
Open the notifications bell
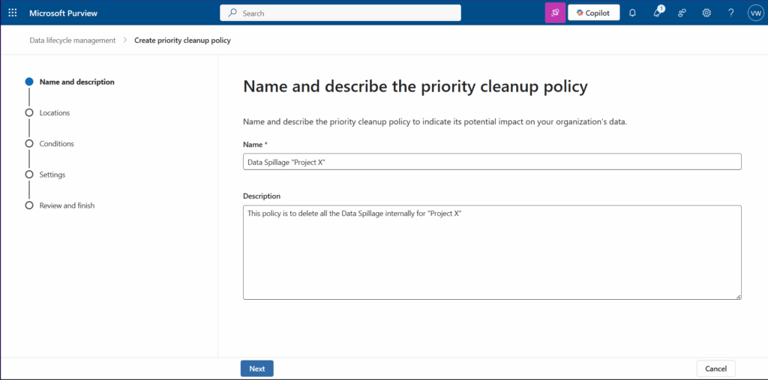click(632, 13)
